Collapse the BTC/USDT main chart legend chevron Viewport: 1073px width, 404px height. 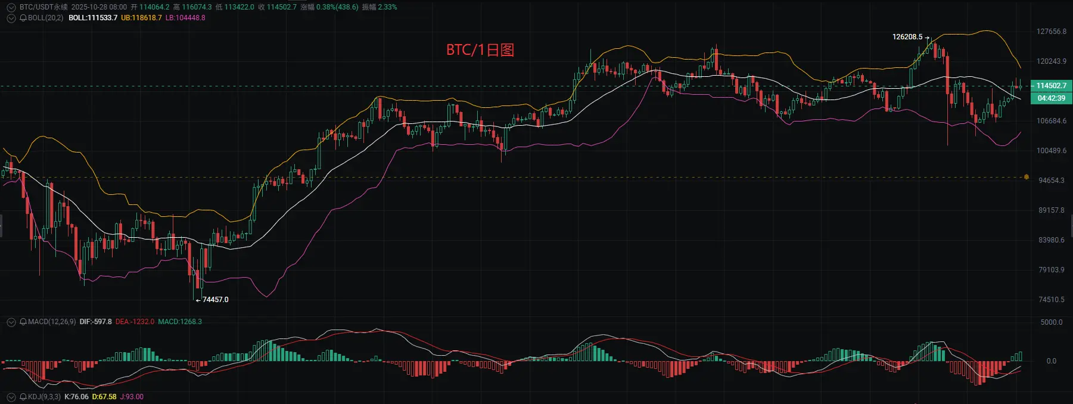pyautogui.click(x=11, y=8)
